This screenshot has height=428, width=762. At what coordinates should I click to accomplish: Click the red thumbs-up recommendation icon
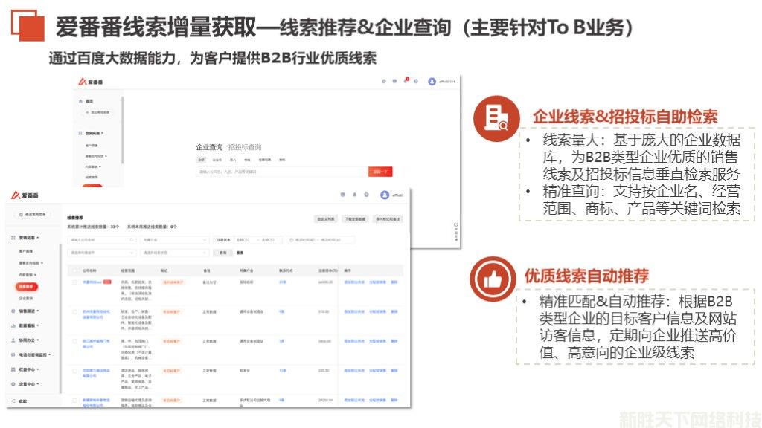pos(491,279)
